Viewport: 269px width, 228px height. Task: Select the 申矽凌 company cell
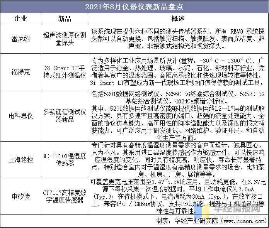click(x=21, y=196)
